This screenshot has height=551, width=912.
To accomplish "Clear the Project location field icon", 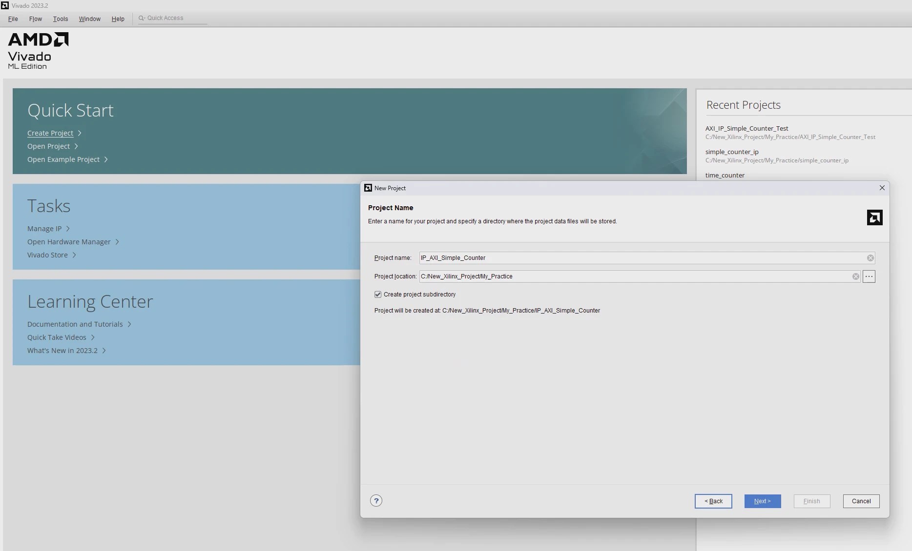I will 855,276.
